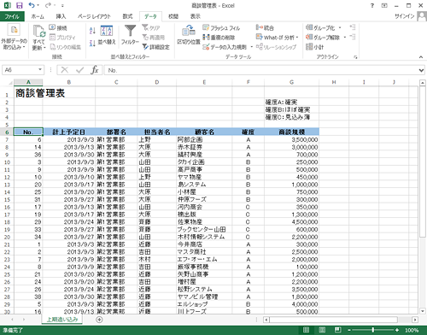The image size is (427, 335).
Task: Open the ファイル tab
Action: click(x=12, y=16)
